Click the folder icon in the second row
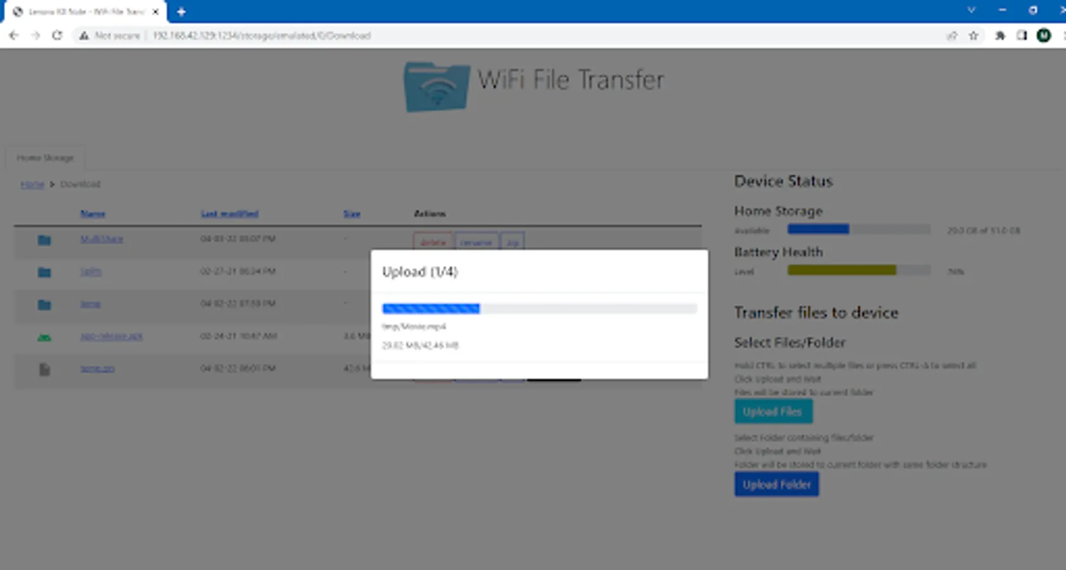The width and height of the screenshot is (1066, 570). [44, 272]
